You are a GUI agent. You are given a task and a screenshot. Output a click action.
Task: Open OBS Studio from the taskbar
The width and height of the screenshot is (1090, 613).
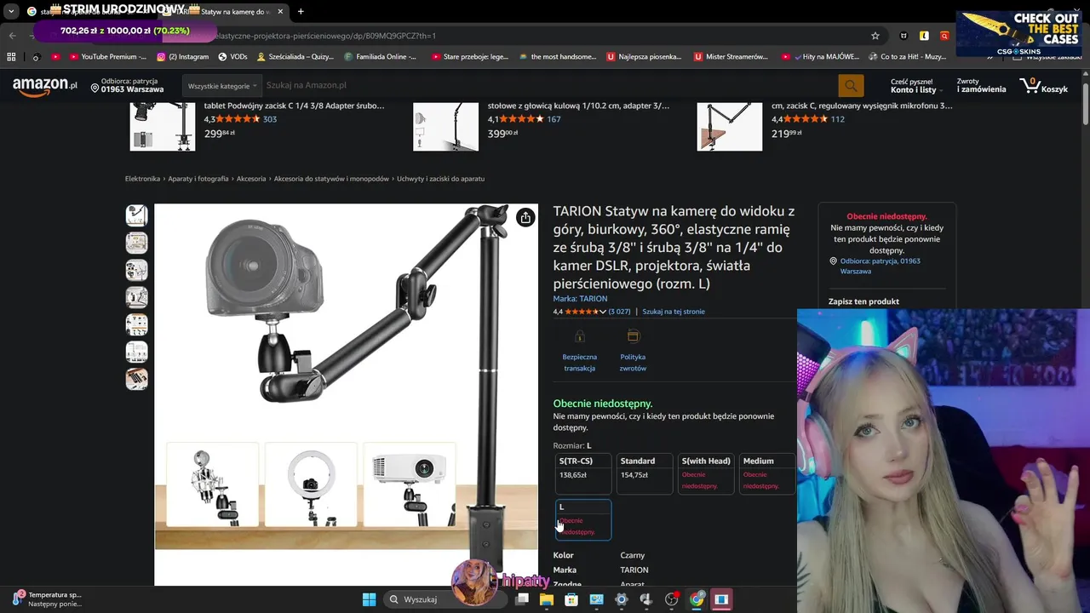pos(672,599)
